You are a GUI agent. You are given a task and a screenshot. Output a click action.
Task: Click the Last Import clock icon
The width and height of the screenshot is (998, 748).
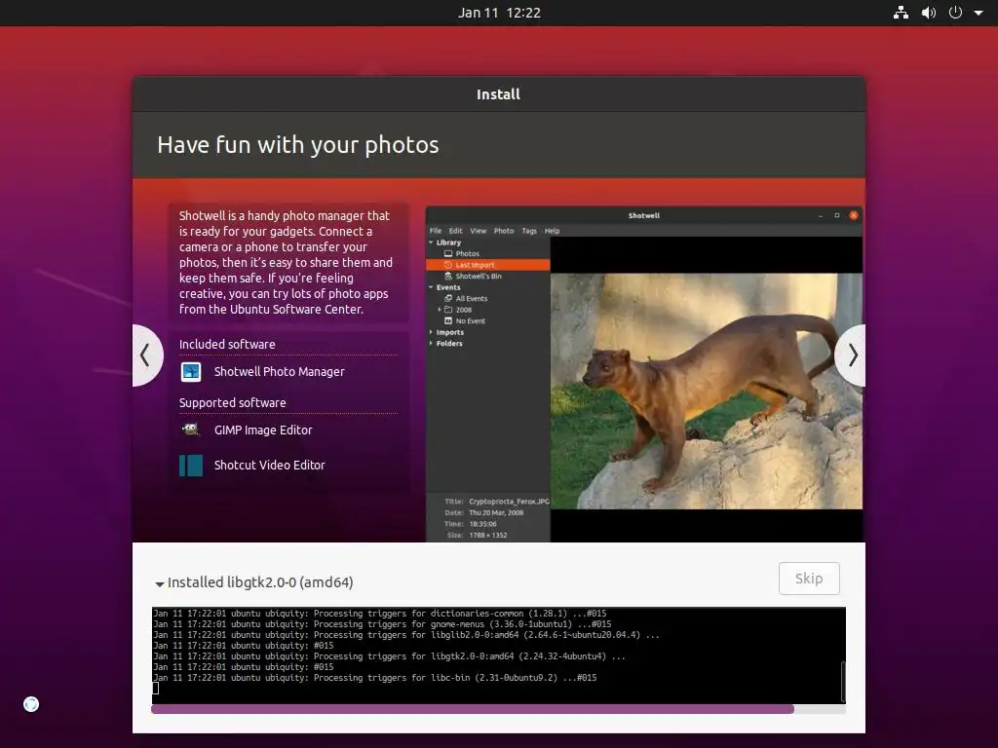[448, 265]
